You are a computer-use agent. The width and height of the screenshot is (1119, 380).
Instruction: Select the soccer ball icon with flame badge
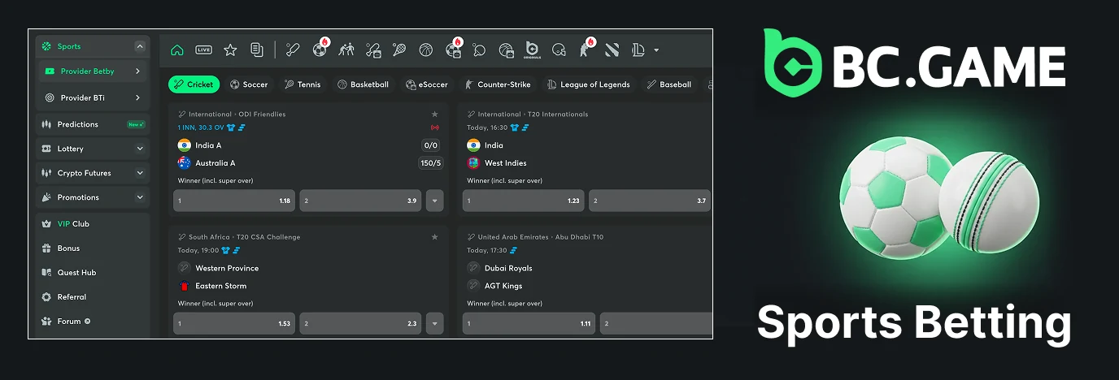click(x=320, y=49)
